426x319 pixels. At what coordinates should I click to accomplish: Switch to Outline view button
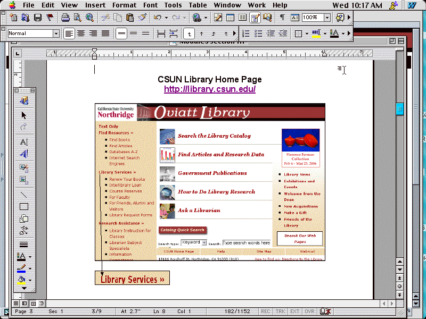(x=42, y=303)
